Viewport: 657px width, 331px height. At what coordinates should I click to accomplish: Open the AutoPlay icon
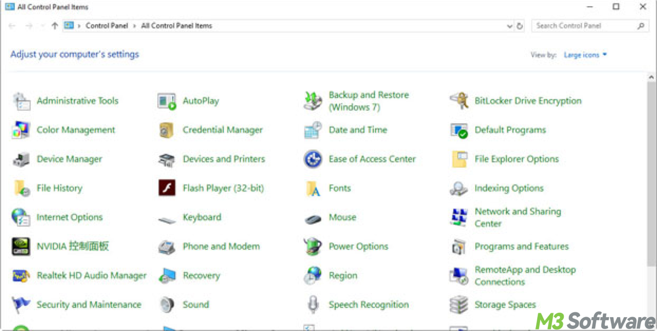tap(167, 101)
